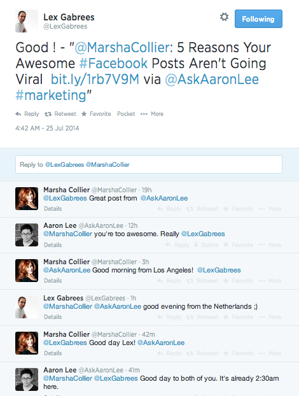Retweet 'Good day Lex!' tweet
Screen dimensions: 299x396
tap(202, 353)
